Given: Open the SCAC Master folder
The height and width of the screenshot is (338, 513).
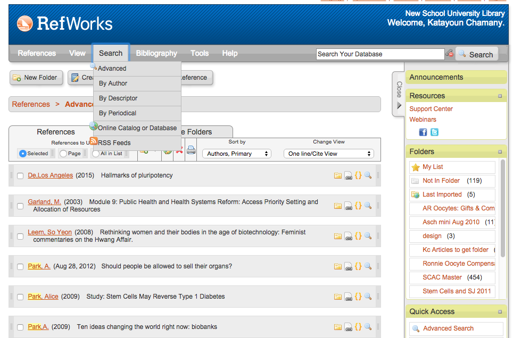Looking at the screenshot, I should click(452, 277).
